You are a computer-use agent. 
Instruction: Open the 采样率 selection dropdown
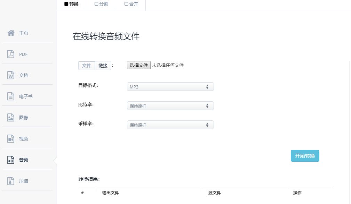[x=170, y=125]
